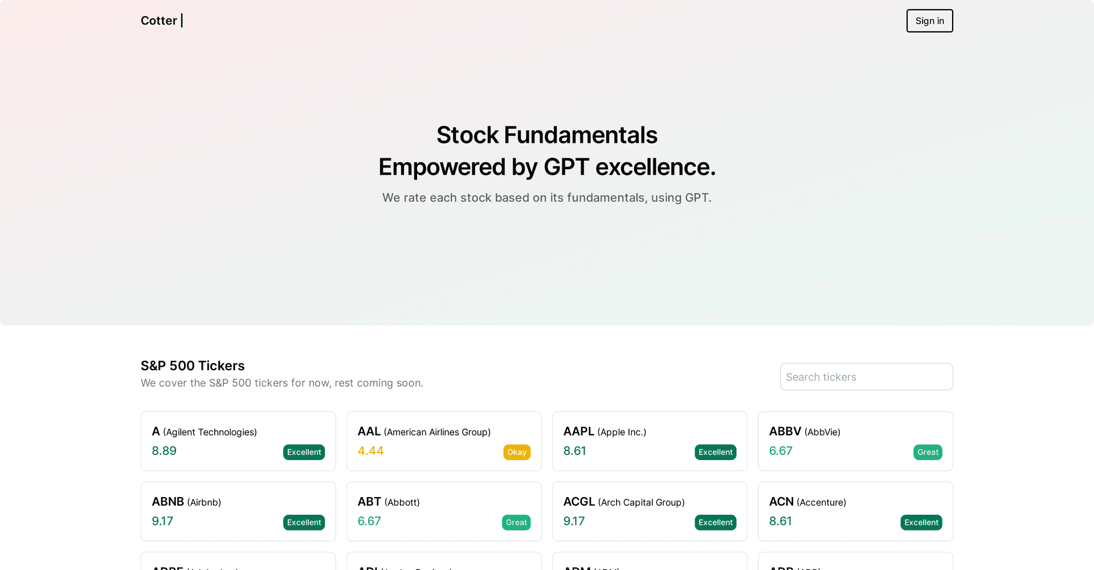Select the AAPL Apple Inc. card

(x=650, y=441)
